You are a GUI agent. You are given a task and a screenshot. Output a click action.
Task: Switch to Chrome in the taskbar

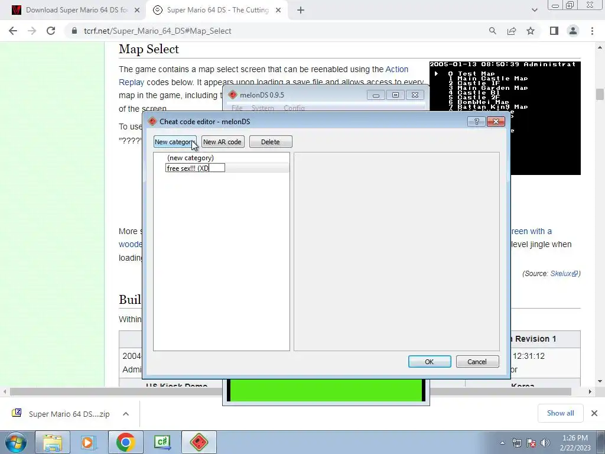tap(125, 442)
